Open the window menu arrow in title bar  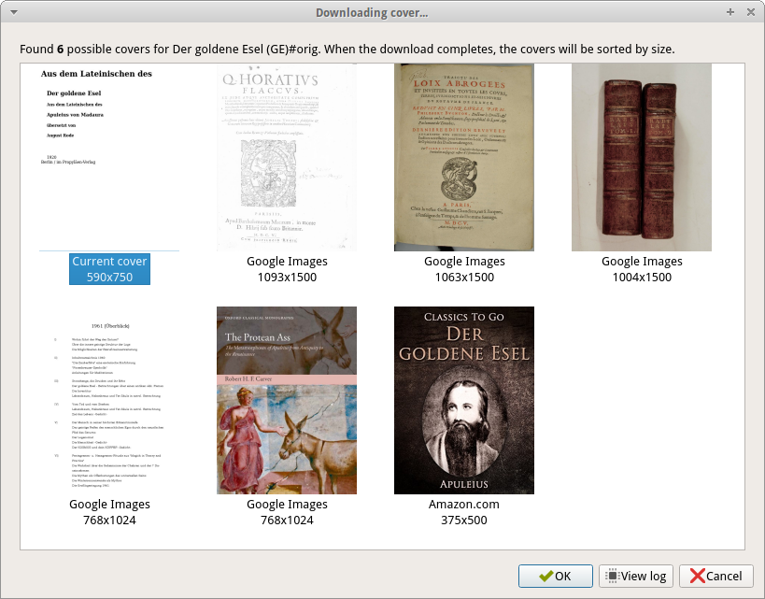[14, 12]
